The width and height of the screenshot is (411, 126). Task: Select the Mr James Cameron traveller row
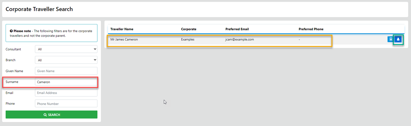(124, 40)
